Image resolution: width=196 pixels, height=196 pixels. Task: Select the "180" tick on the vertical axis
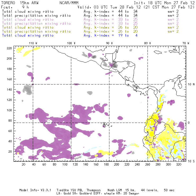(9, 69)
